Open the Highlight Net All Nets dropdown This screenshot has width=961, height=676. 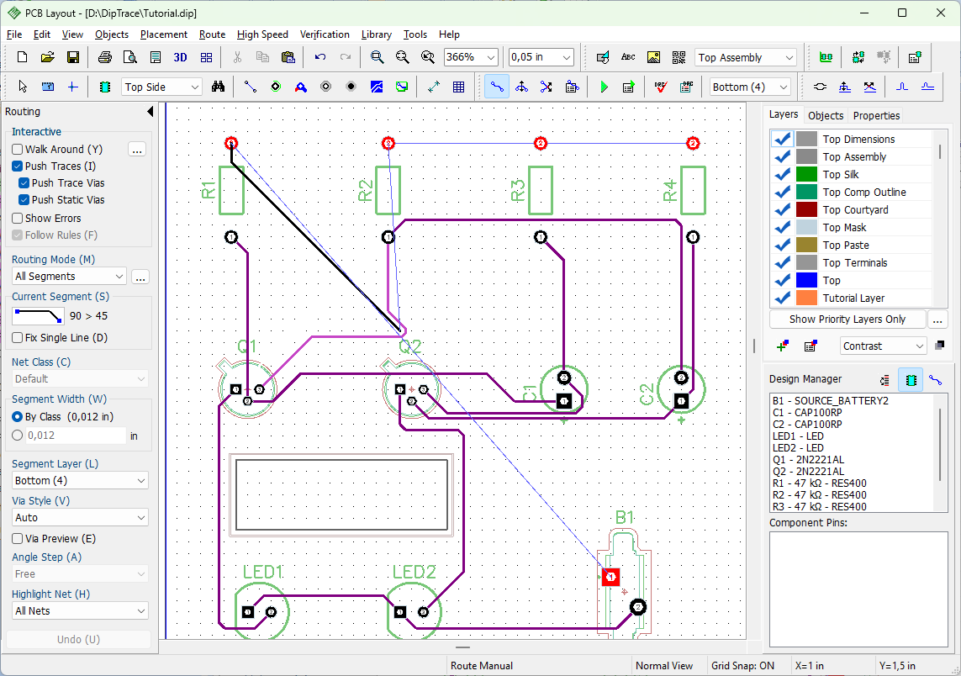141,611
